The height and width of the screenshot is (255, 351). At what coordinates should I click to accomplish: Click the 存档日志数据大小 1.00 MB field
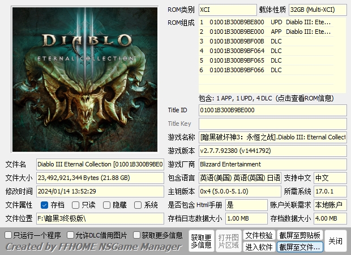[x=246, y=219]
